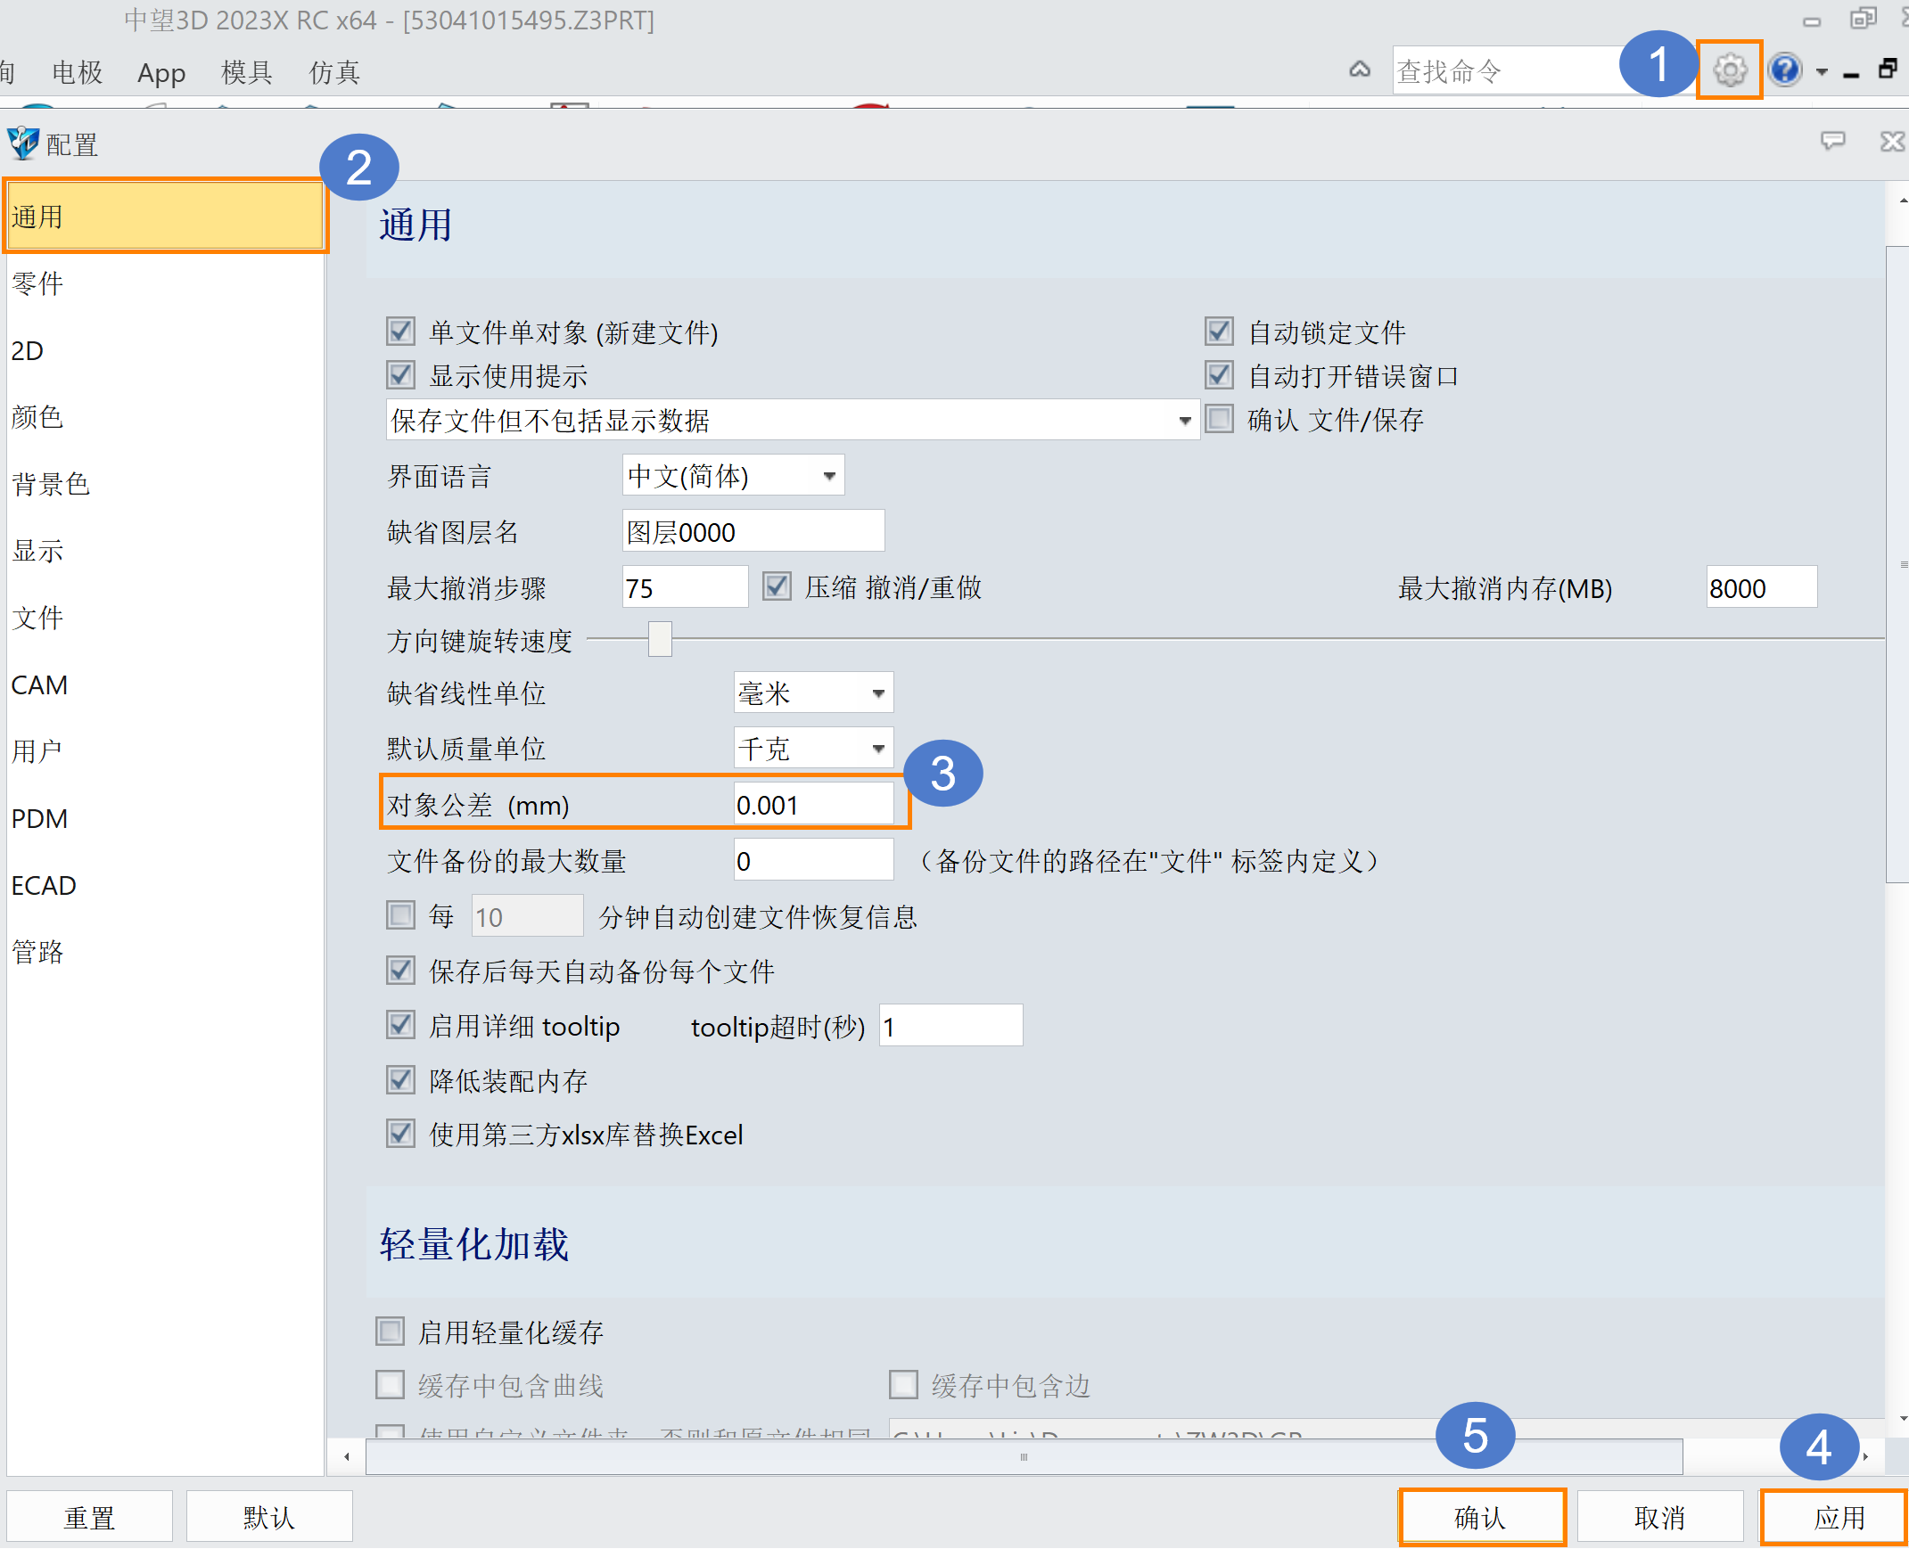
Task: Click the comment icon in the 配置 dialog
Action: [1832, 141]
